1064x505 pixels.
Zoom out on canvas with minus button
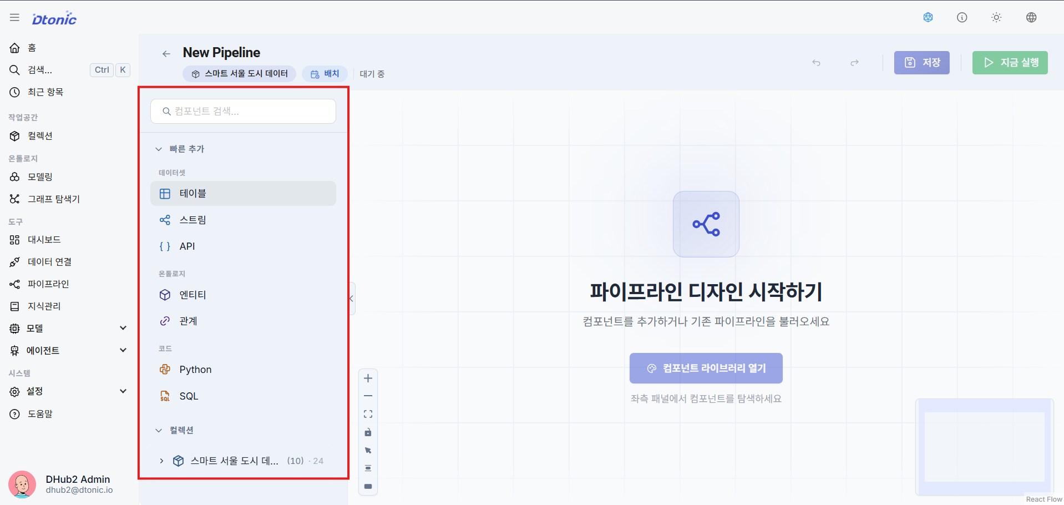[368, 396]
